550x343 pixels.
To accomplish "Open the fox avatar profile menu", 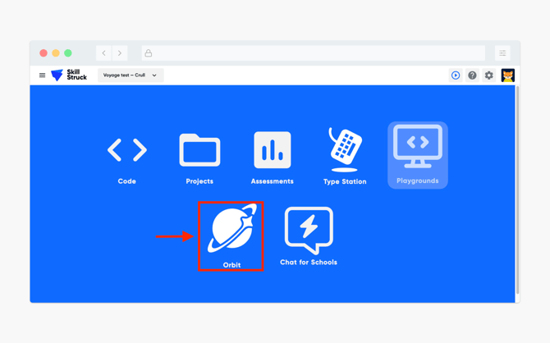I will point(507,75).
